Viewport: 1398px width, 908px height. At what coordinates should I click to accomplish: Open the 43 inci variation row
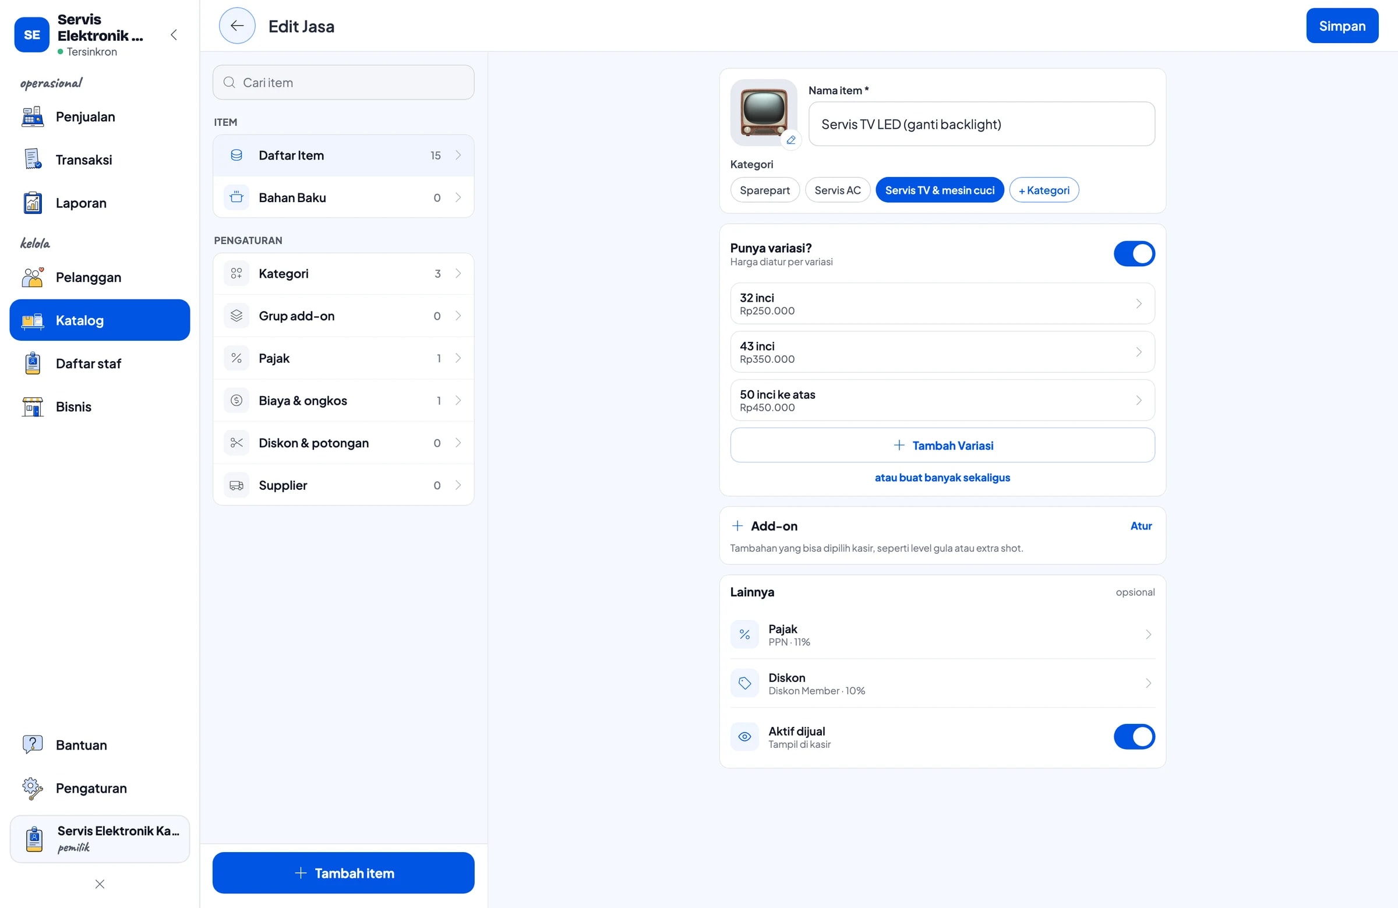(942, 352)
